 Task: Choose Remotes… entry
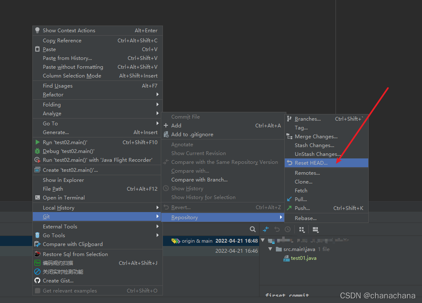(x=326, y=173)
